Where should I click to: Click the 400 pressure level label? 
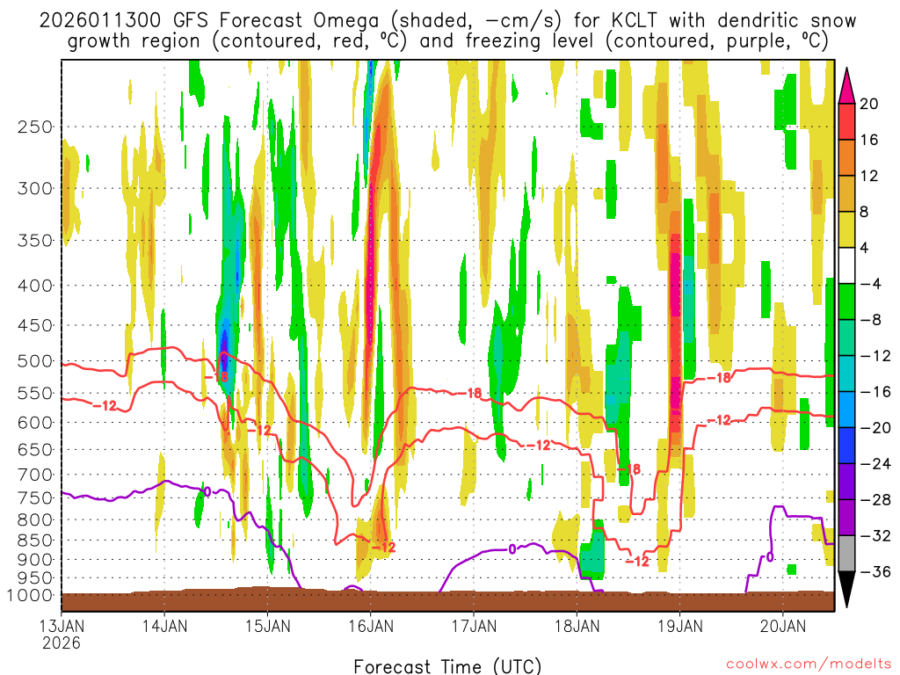tap(35, 286)
